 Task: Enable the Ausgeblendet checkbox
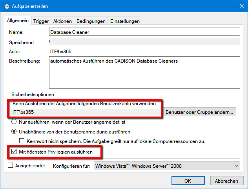click(11, 165)
